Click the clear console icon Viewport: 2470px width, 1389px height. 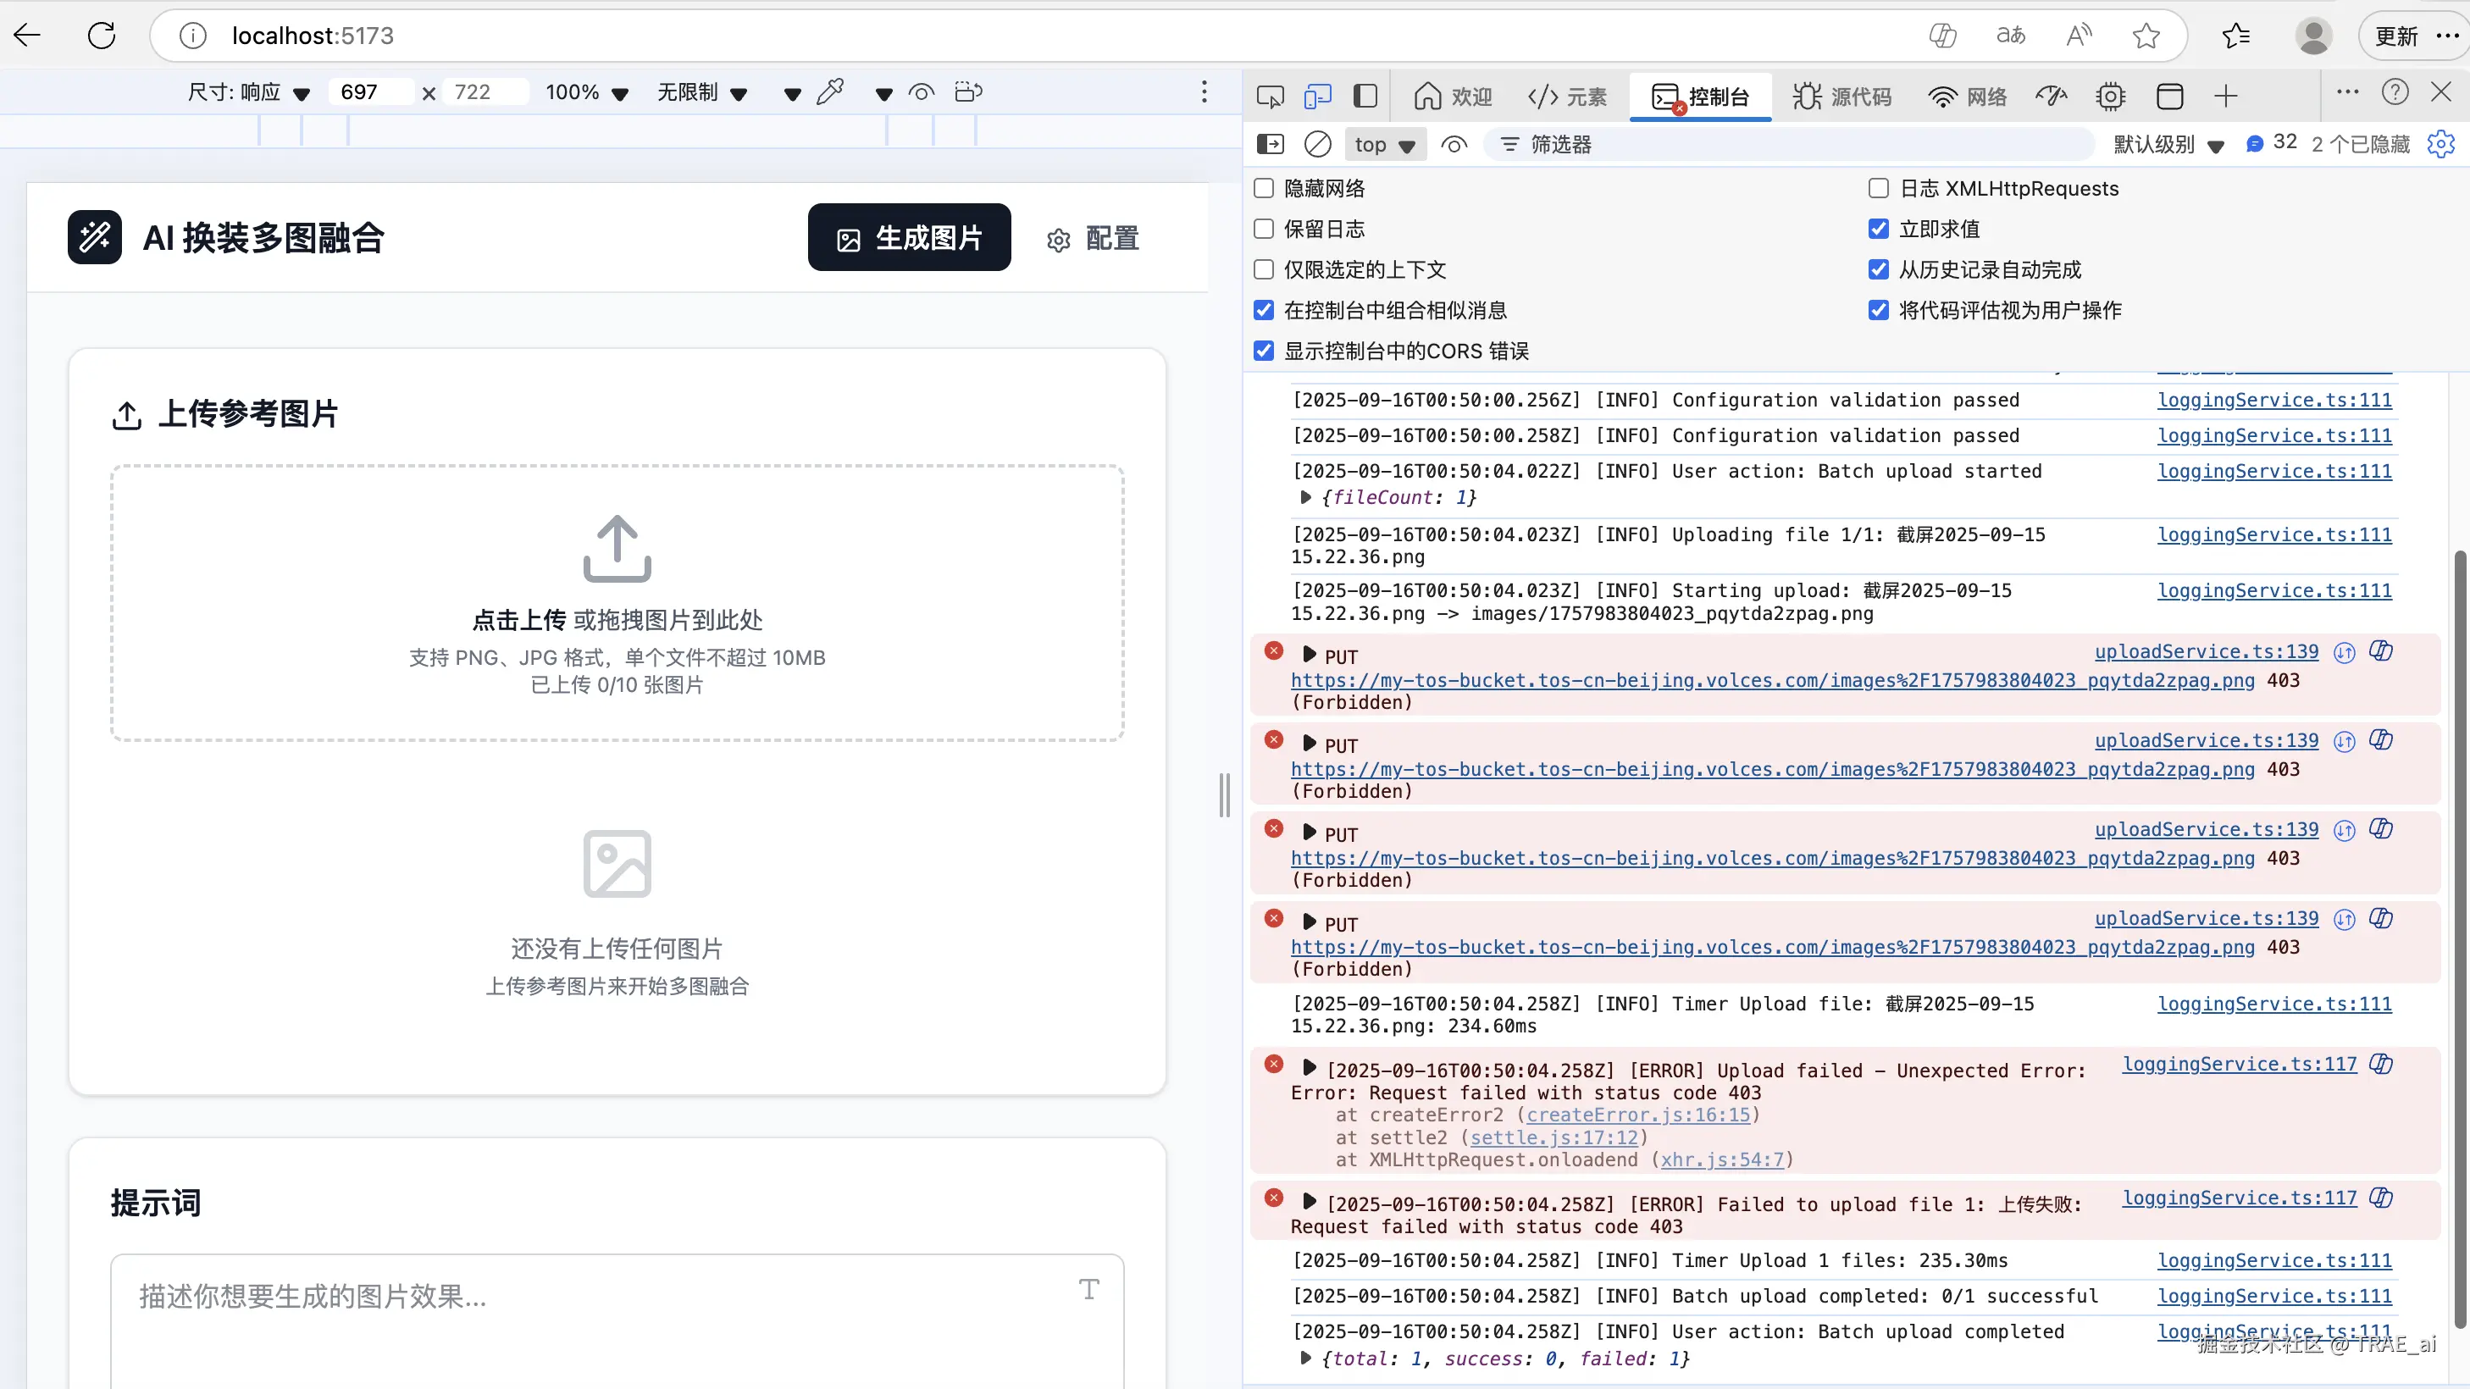(x=1317, y=144)
